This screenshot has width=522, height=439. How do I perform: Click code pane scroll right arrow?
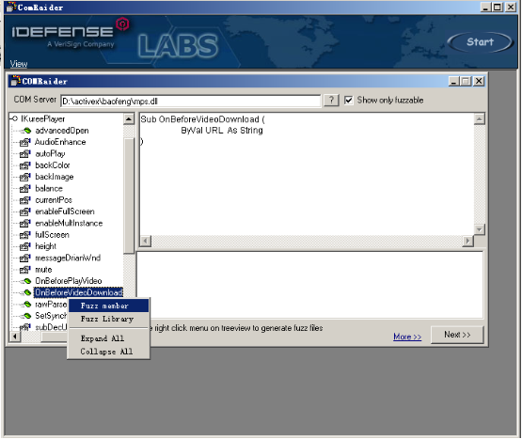[x=467, y=241]
